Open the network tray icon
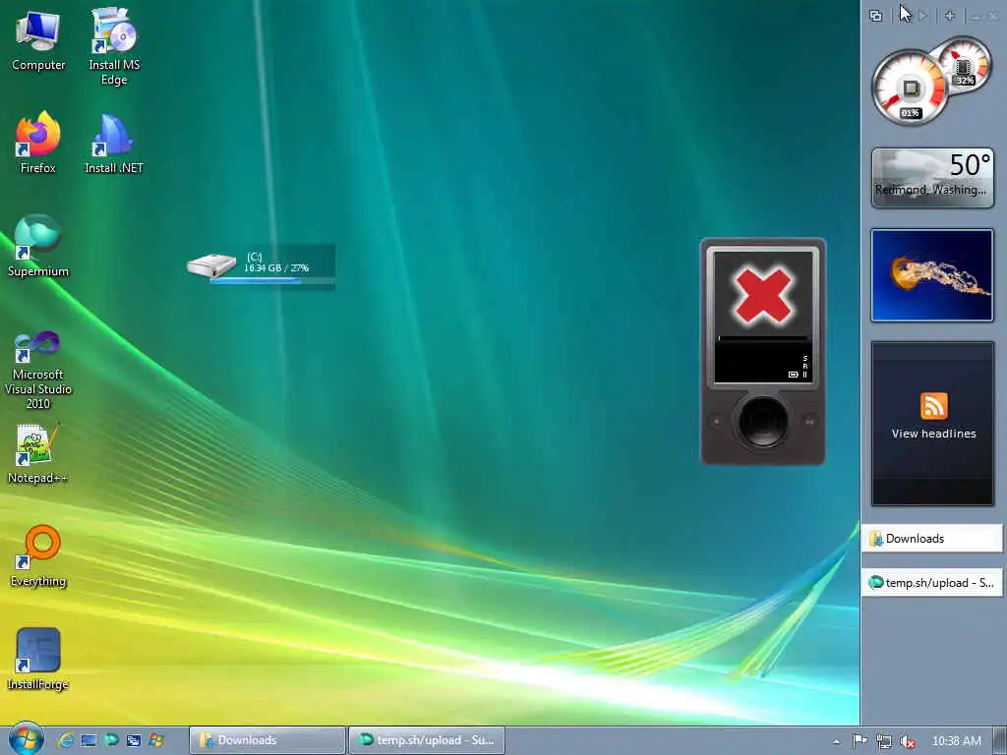 point(884,741)
